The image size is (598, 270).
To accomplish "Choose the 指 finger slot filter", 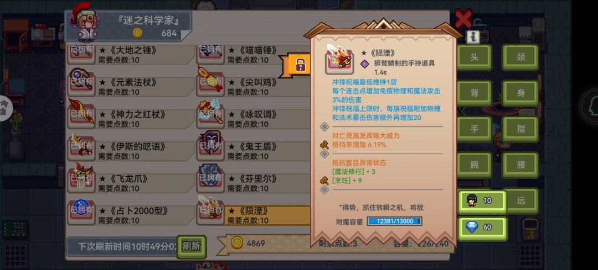I will [520, 129].
